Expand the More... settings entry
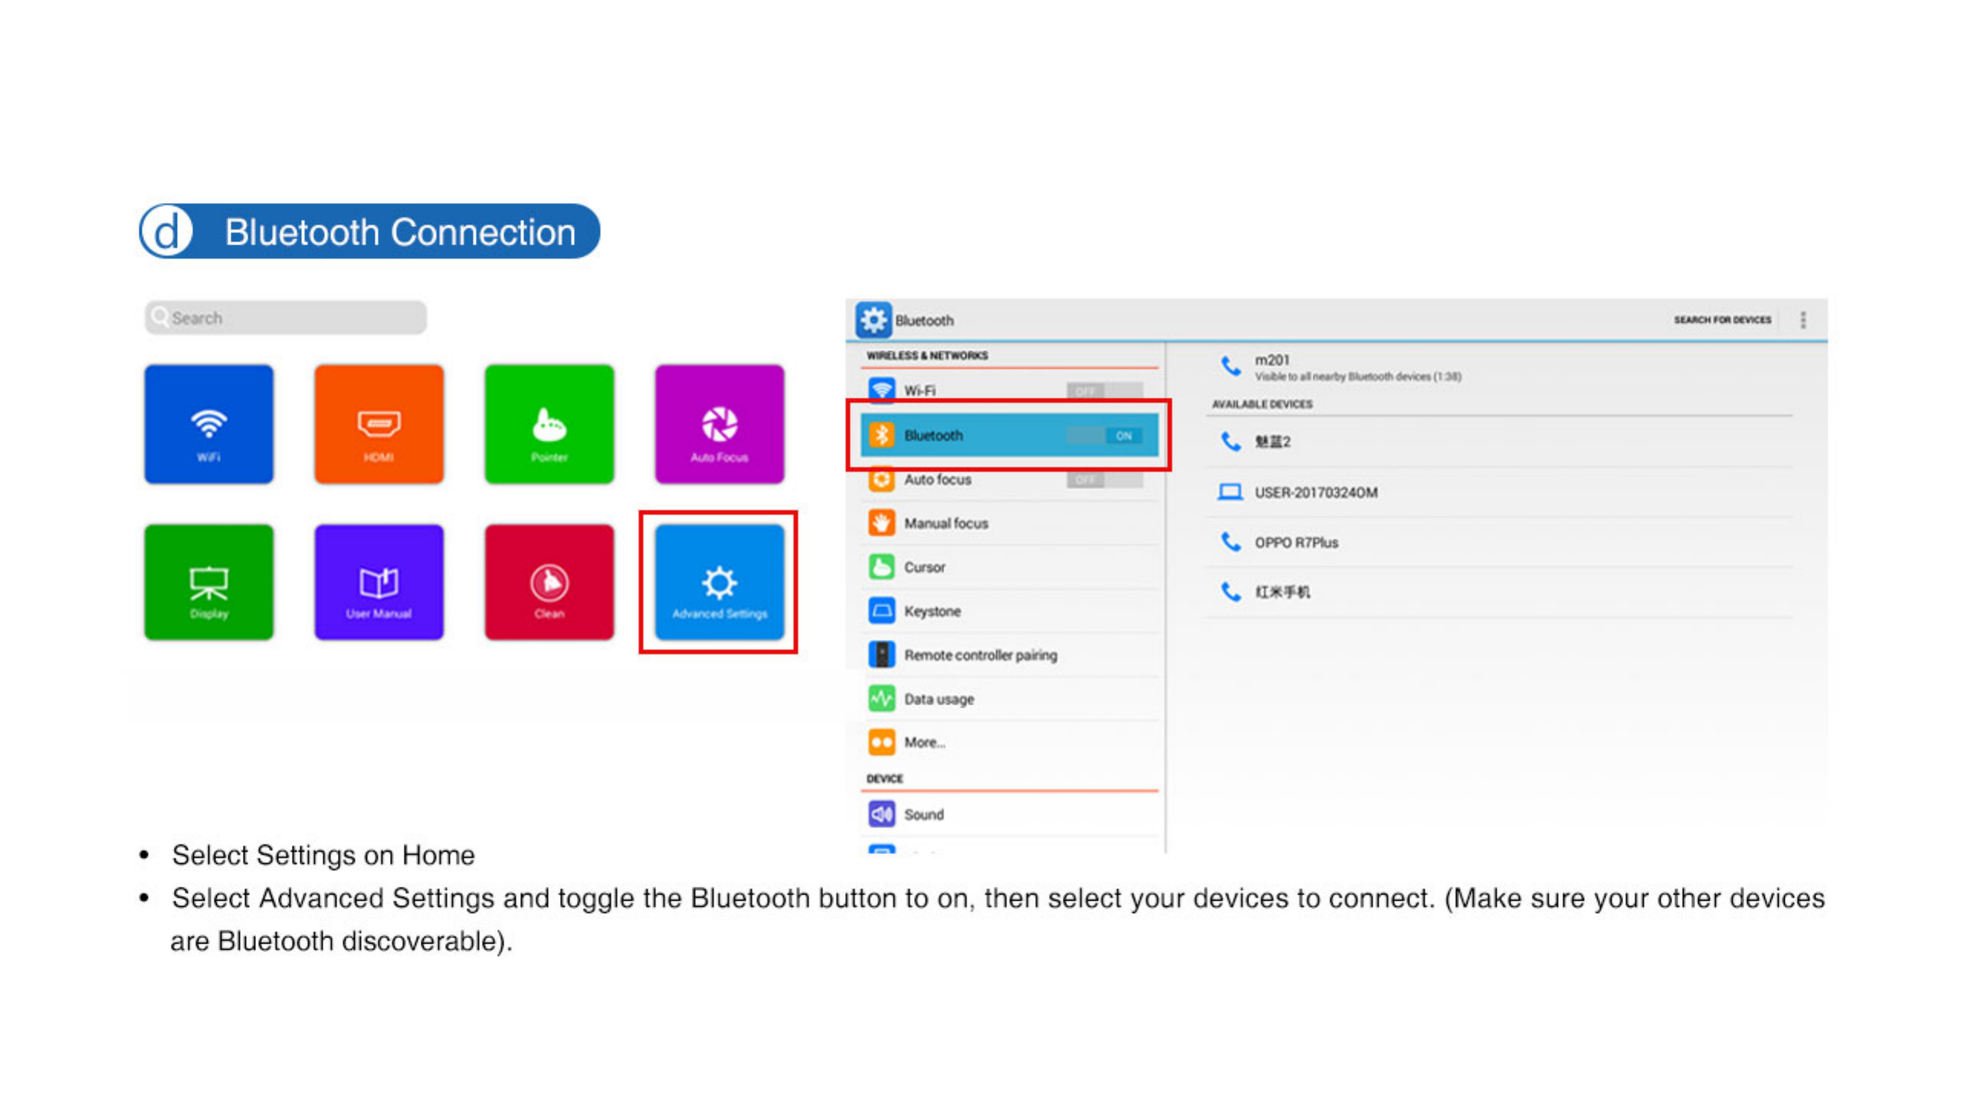This screenshot has width=1961, height=1103. [x=925, y=742]
